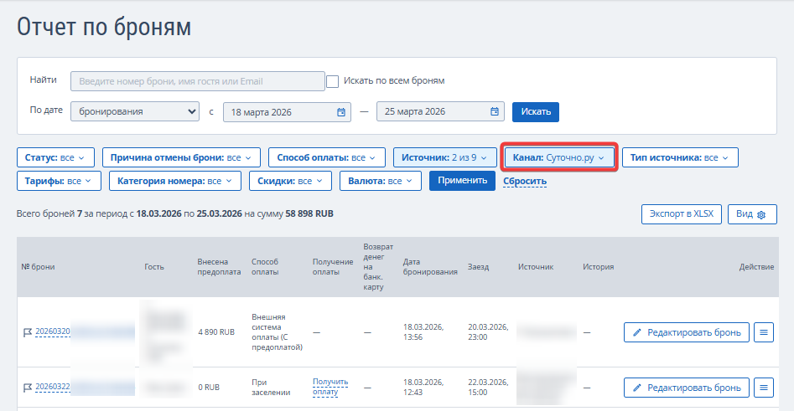Click the Сбросить link

(525, 182)
